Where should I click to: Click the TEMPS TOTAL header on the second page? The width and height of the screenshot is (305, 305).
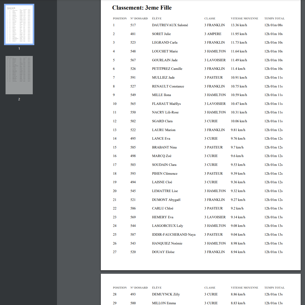[x=274, y=288]
